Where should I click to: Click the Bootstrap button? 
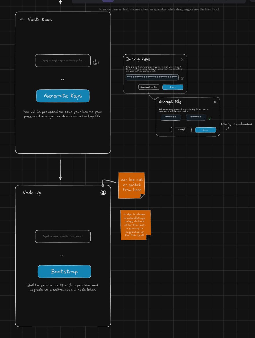(x=64, y=271)
